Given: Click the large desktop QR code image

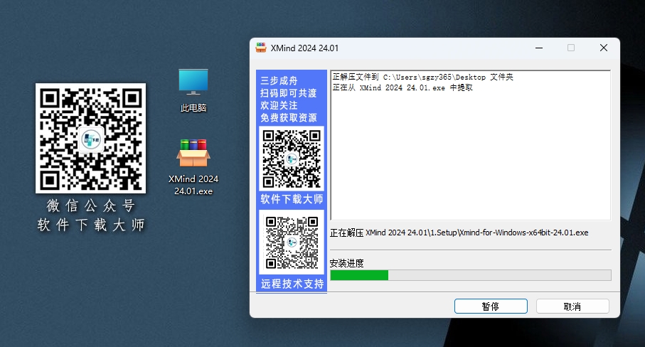Looking at the screenshot, I should click(90, 138).
